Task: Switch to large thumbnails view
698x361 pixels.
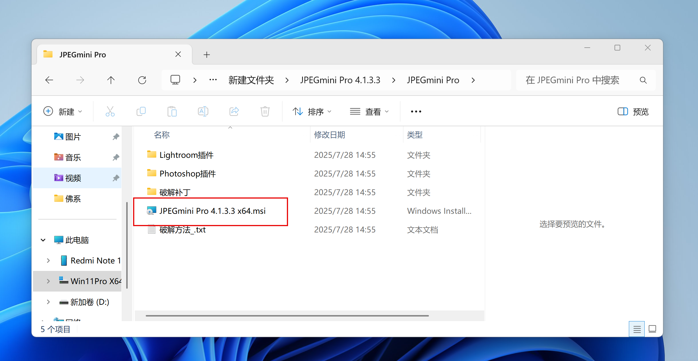Action: coord(652,329)
